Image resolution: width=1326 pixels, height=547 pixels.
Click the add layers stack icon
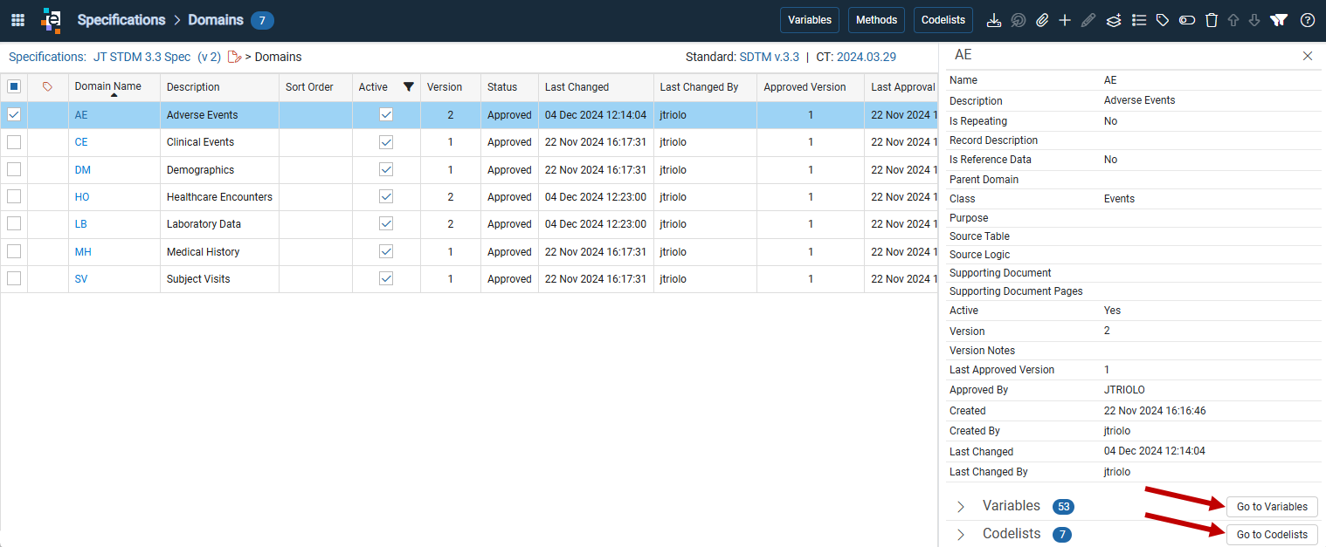[x=1114, y=20]
